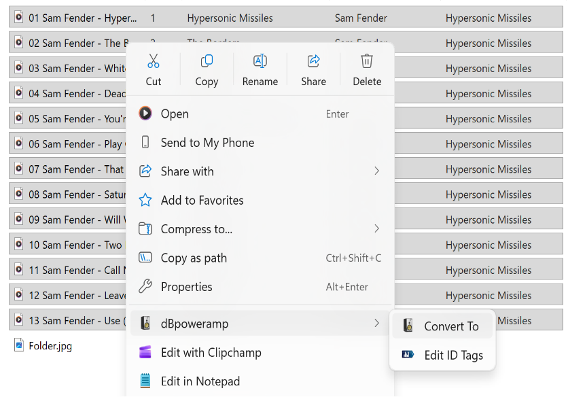Click the Share icon in the top row
This screenshot has height=397, width=568.
[x=314, y=61]
